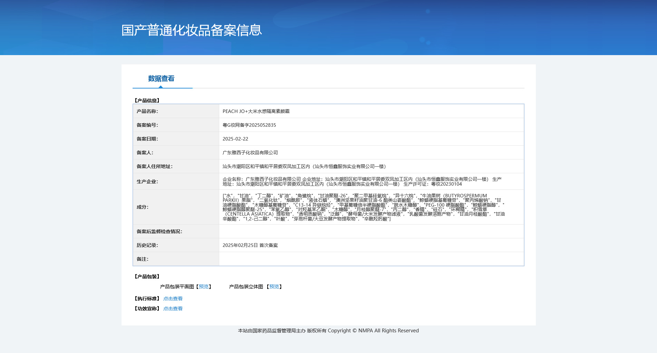The height and width of the screenshot is (353, 657).
Task: Click the ingredients list in 成分 row
Action: click(363, 207)
